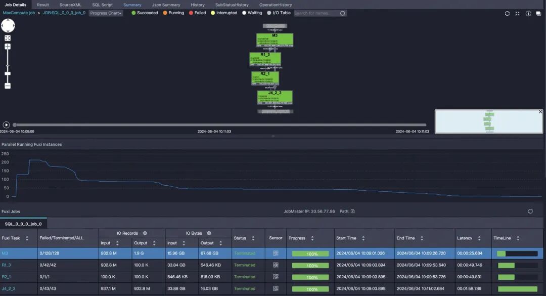Toggle the Failed legend filter
This screenshot has height=296, width=546.
point(198,13)
